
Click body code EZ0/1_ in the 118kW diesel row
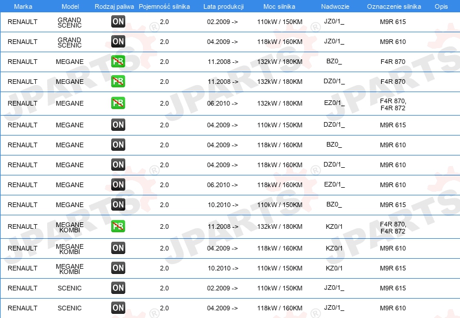pos(334,185)
